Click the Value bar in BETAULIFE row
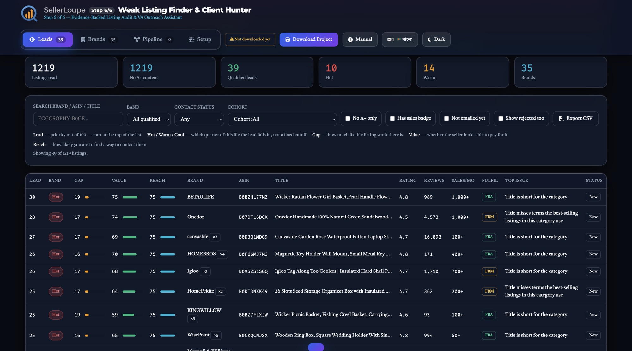The width and height of the screenshot is (632, 351). [130, 197]
